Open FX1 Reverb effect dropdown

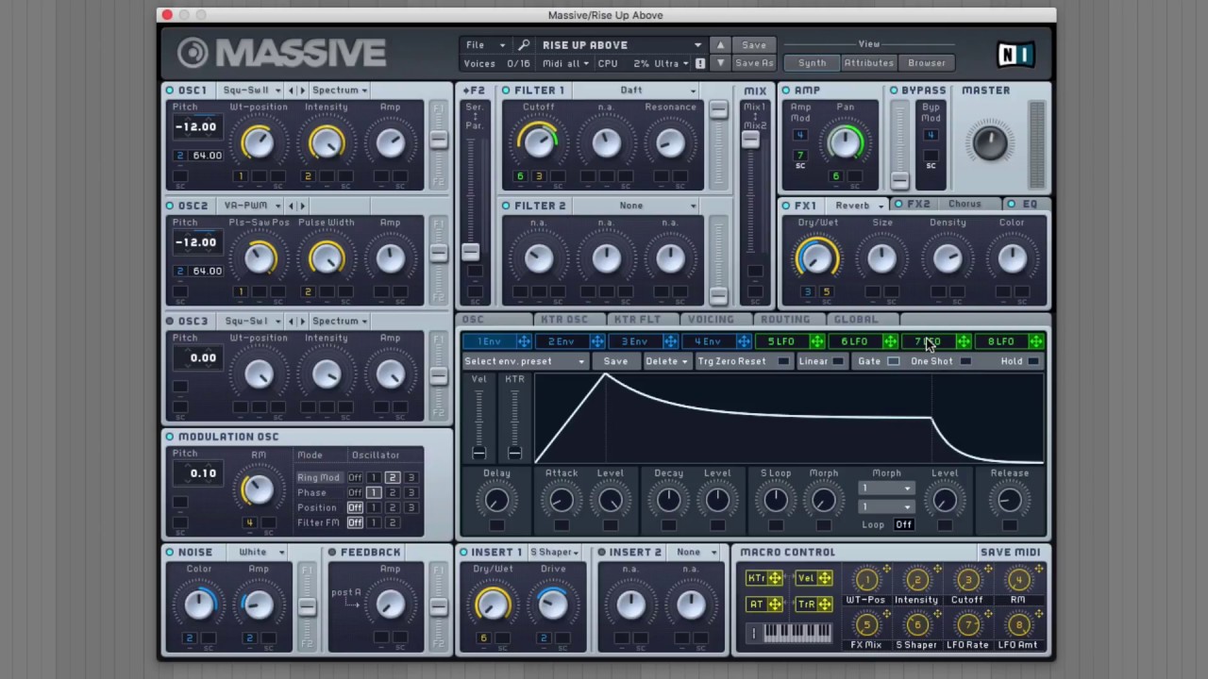pos(856,206)
